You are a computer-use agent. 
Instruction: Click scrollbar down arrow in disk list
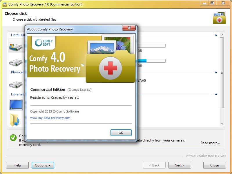[222, 124]
